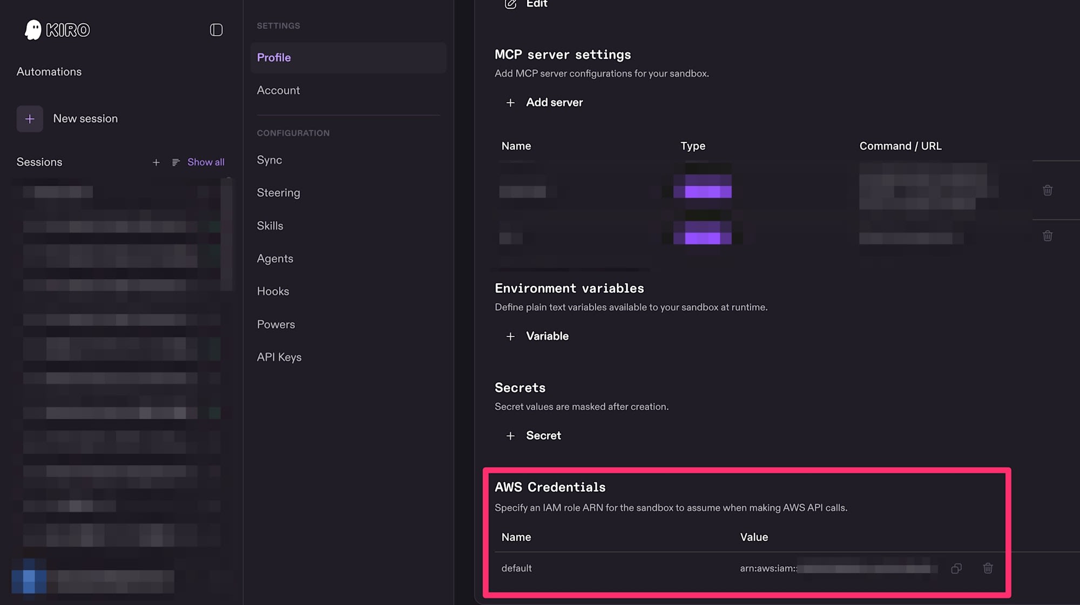Click the 'Type' column header
Screen dimensions: 1080x605
693,146
